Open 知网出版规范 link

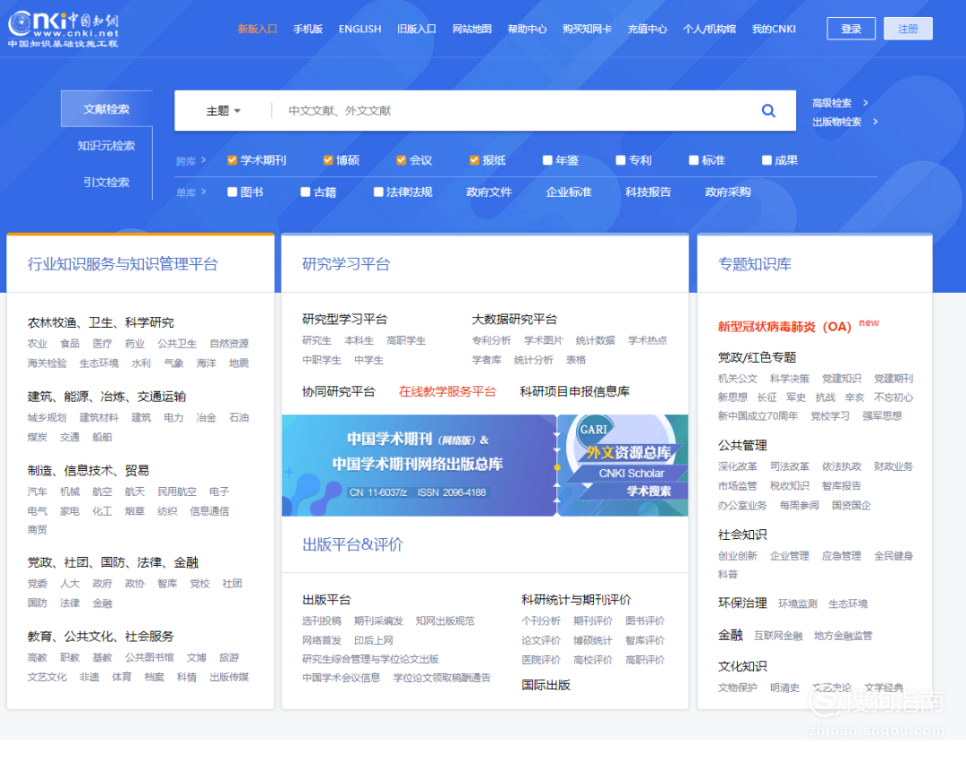point(445,621)
